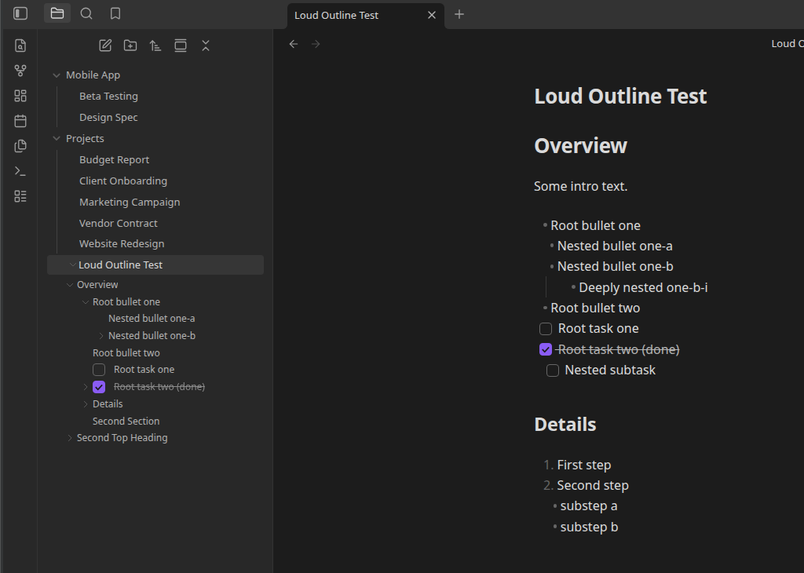Click 'Some intro text.' paragraph

[580, 186]
